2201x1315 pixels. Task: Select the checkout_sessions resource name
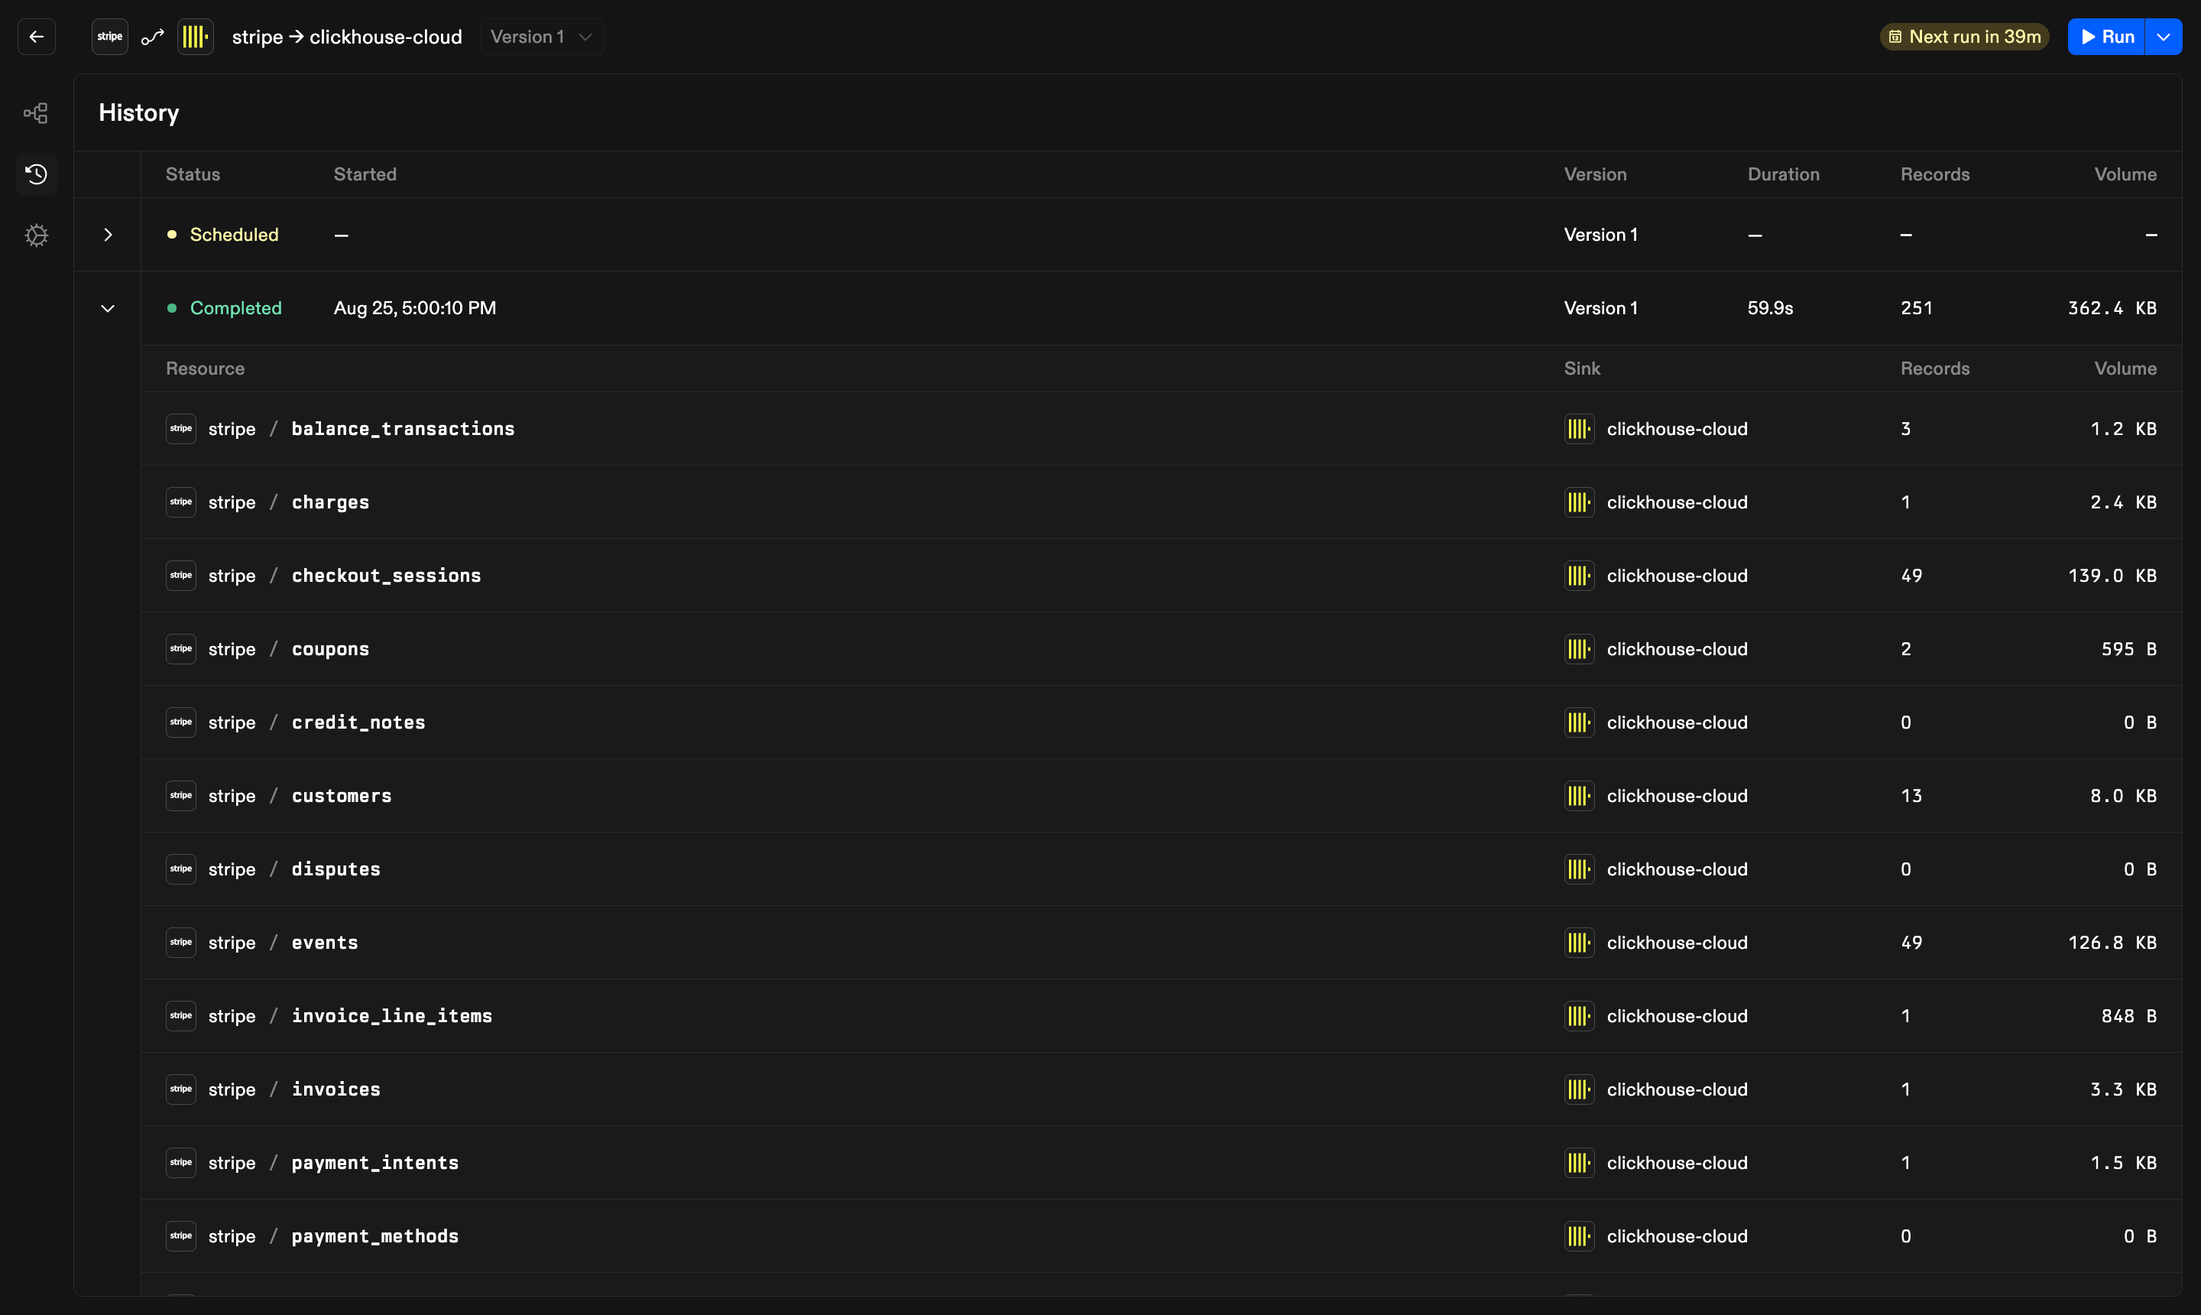pos(386,576)
